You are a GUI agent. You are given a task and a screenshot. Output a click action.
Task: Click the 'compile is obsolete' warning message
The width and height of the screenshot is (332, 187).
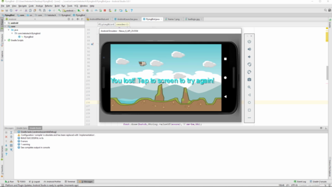point(58,135)
